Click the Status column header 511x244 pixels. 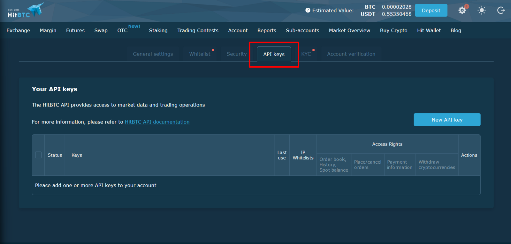55,155
